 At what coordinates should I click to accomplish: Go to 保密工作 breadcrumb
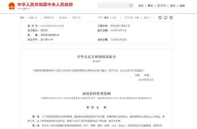[76, 18]
